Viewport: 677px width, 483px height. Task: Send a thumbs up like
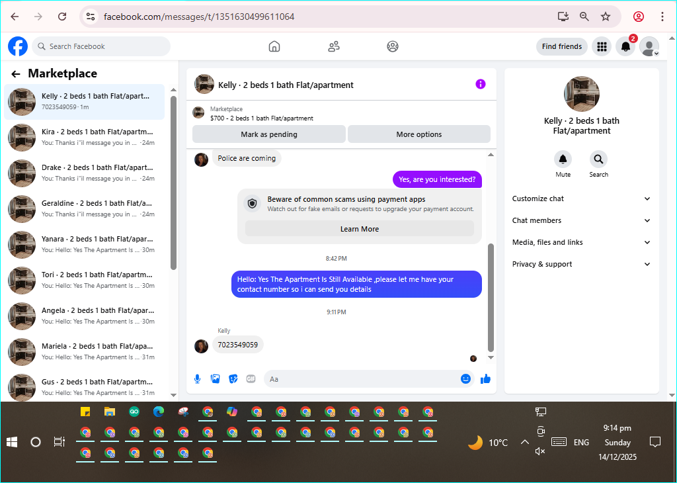(486, 379)
